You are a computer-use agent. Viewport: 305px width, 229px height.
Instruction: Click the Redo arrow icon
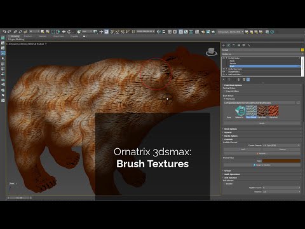[10, 32]
